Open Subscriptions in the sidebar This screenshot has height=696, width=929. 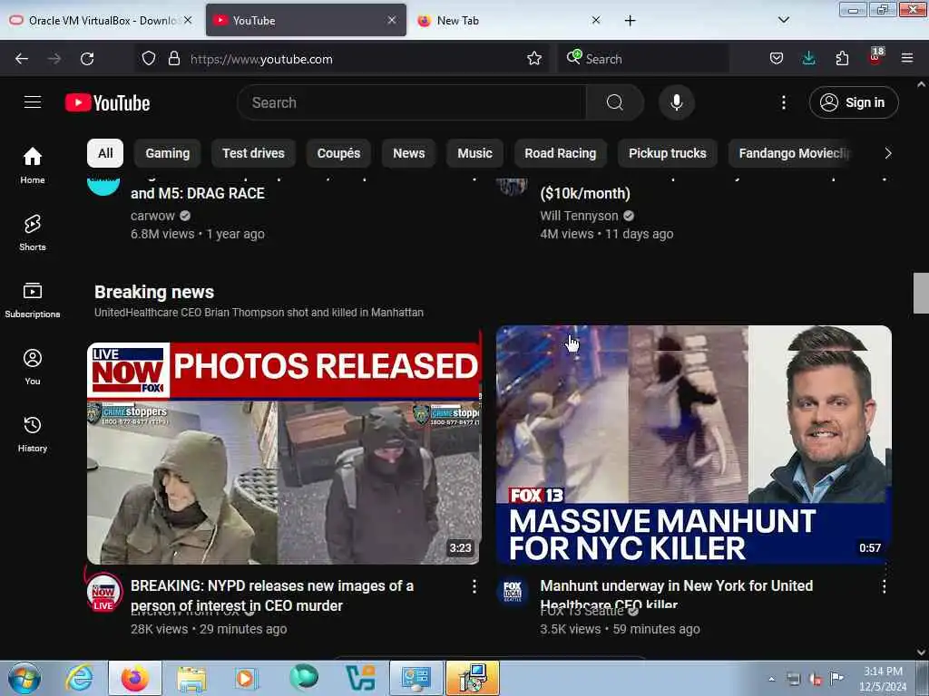33,299
